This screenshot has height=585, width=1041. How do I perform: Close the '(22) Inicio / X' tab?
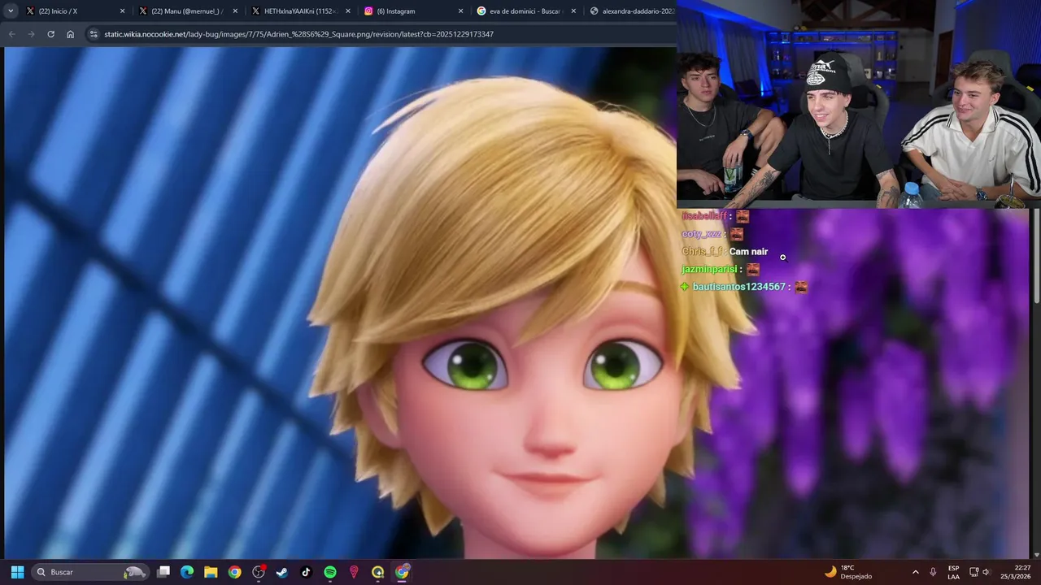click(x=123, y=11)
